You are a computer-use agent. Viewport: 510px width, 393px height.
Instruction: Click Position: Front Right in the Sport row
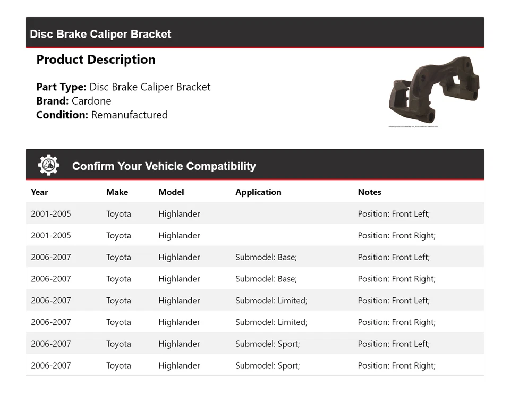tap(396, 366)
